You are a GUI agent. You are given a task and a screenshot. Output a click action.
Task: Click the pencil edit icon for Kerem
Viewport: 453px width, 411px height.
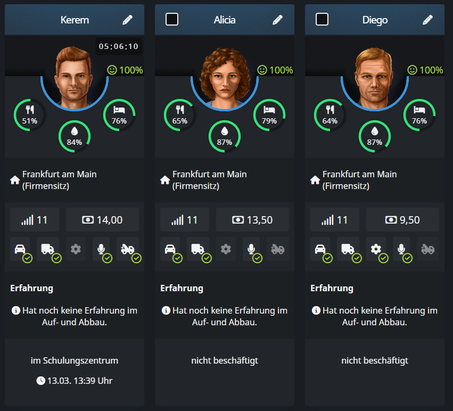[x=127, y=20]
